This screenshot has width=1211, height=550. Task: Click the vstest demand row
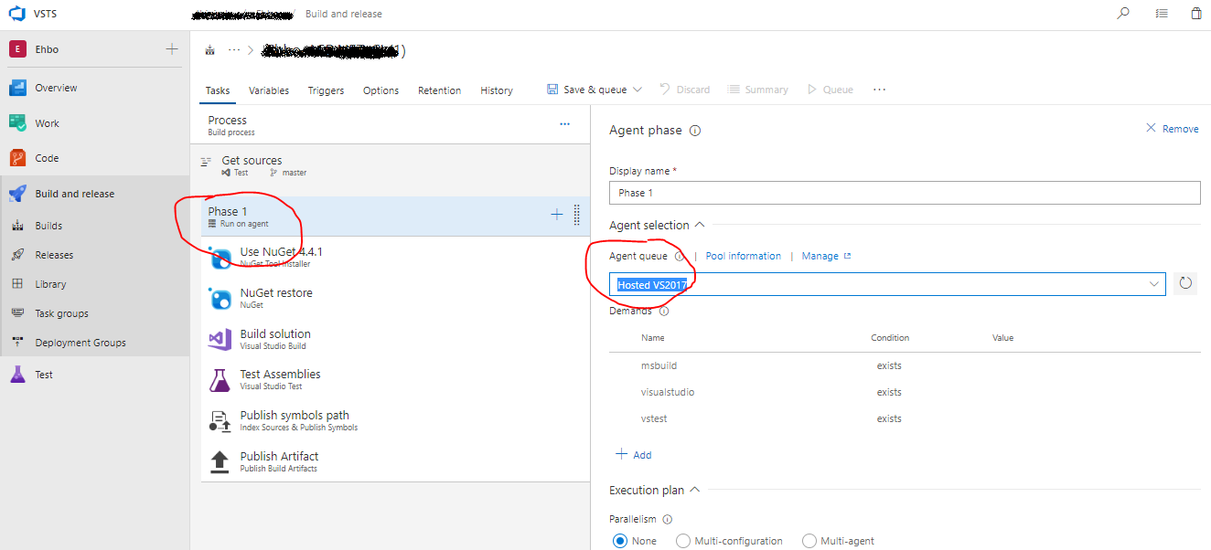(905, 418)
